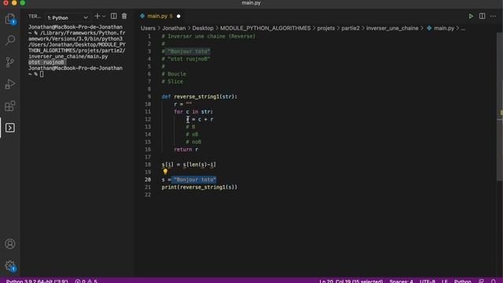
Task: Click the 'return r' code line
Action: coord(186,149)
